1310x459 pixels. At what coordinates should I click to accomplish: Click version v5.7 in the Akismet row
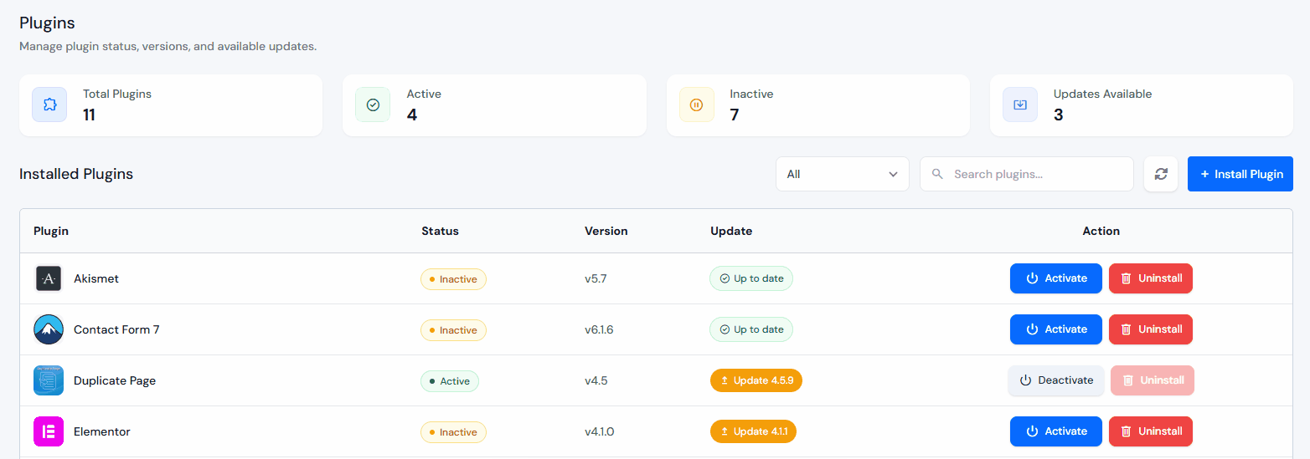point(596,278)
